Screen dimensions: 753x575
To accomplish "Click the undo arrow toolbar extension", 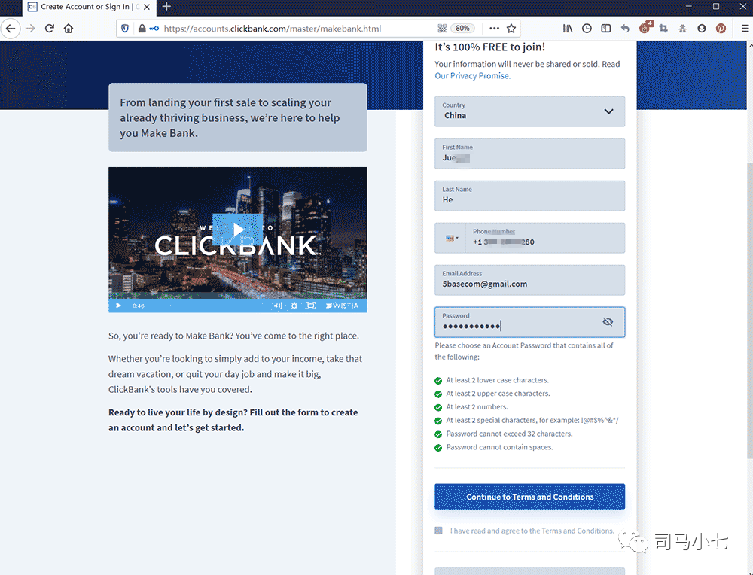I will 625,29.
